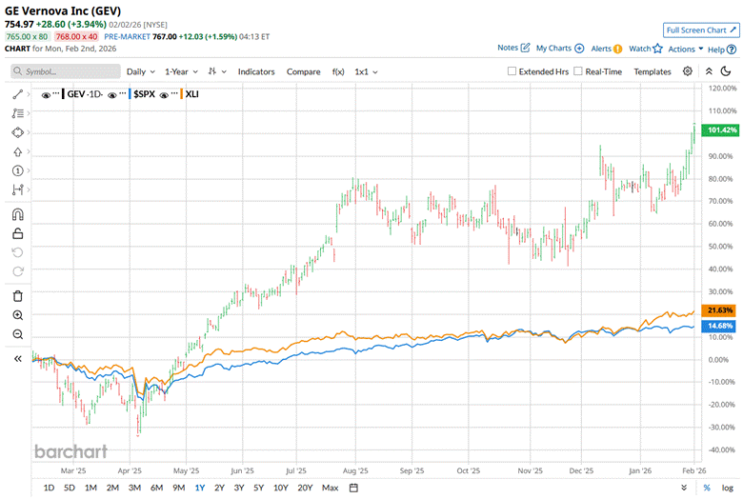Tick the Real-Time checkbox
The width and height of the screenshot is (743, 499).
[x=578, y=71]
